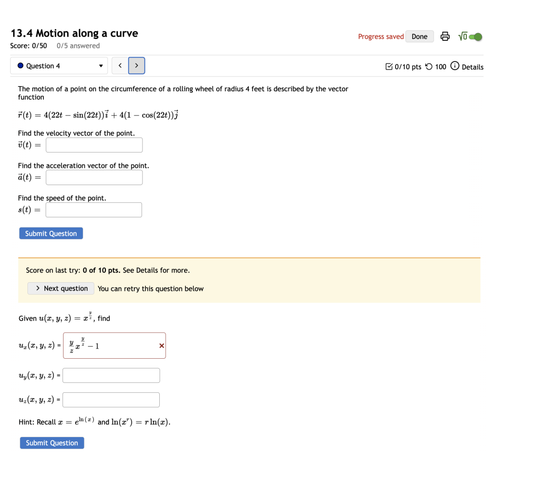
Task: Go to previous question with left chevron
Action: [120, 65]
